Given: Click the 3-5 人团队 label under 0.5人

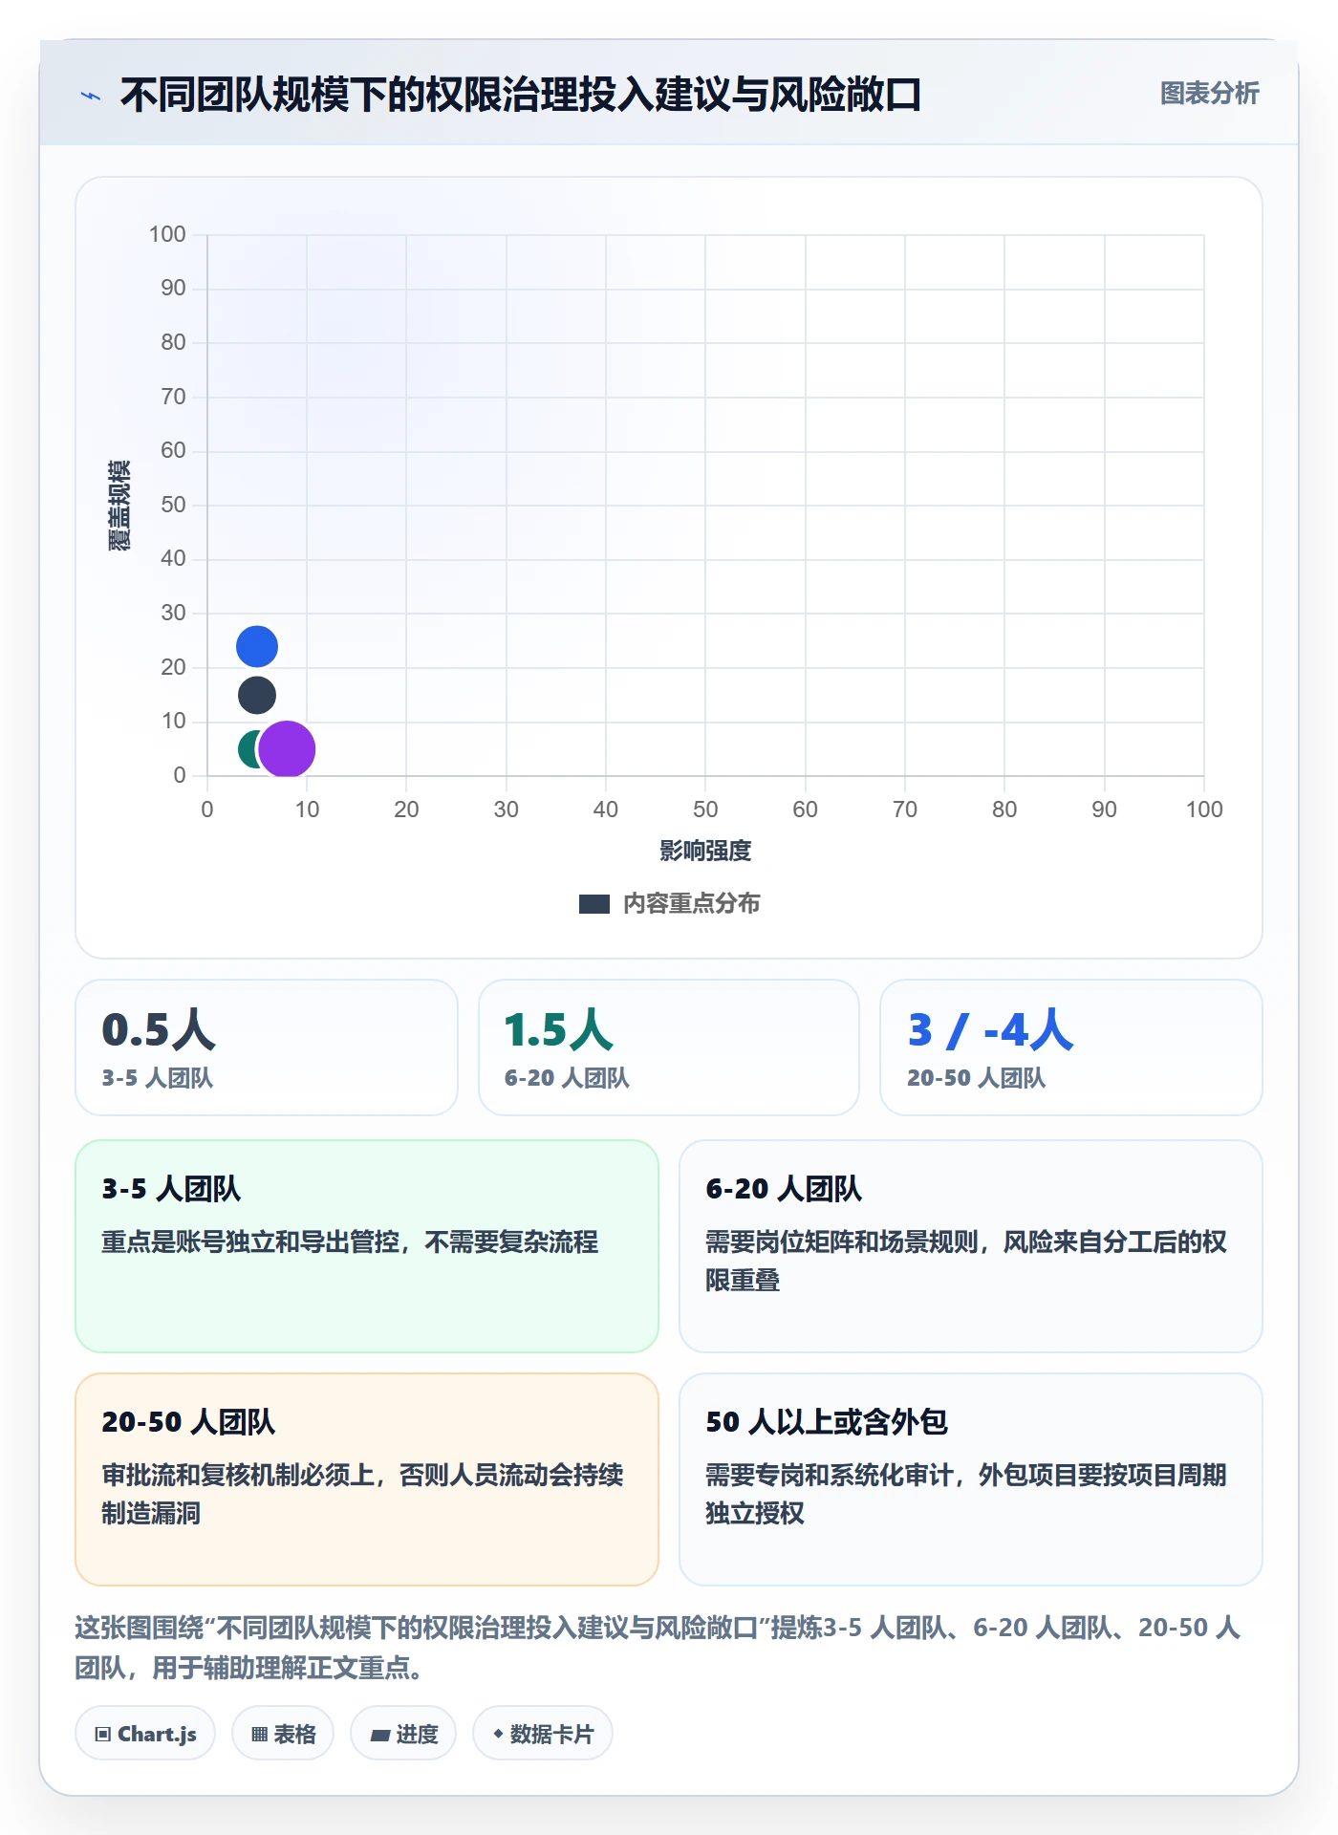Looking at the screenshot, I should coord(158,1079).
